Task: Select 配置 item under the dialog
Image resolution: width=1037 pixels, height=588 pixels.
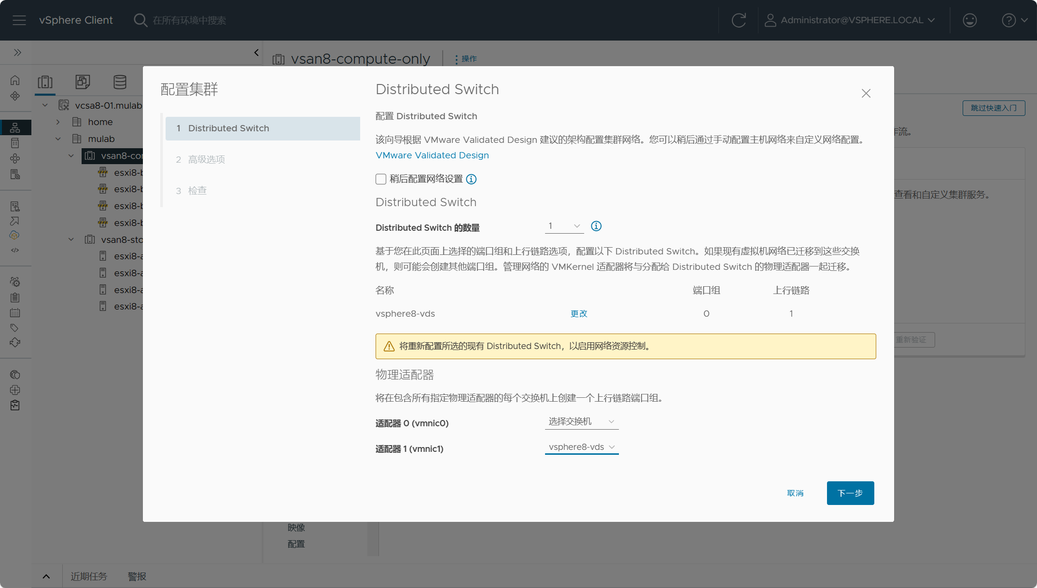Action: click(296, 544)
